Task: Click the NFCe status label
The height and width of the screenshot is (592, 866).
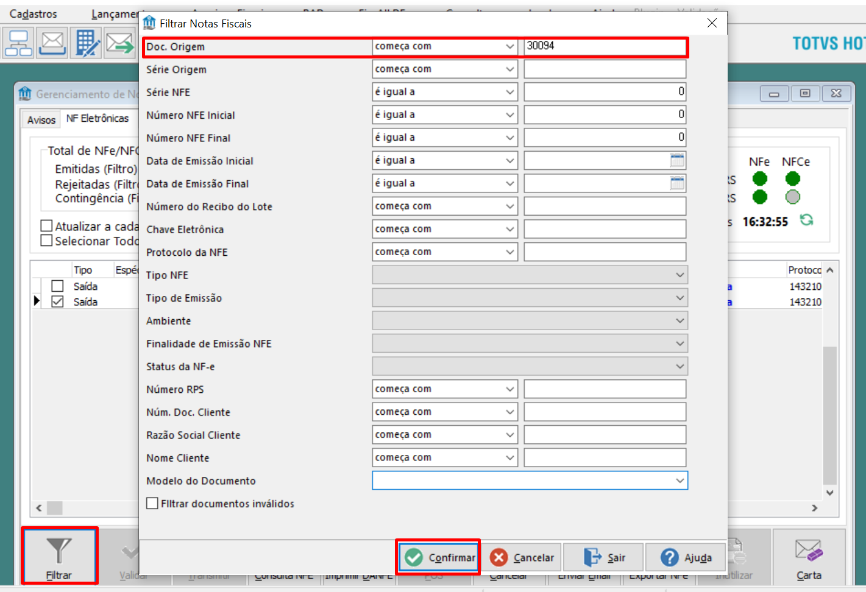Action: [796, 161]
